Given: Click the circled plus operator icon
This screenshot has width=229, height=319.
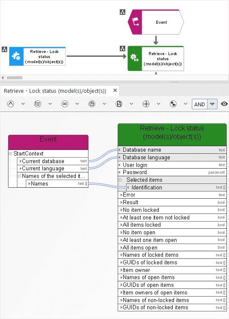Looking at the screenshot, I should [x=146, y=104].
